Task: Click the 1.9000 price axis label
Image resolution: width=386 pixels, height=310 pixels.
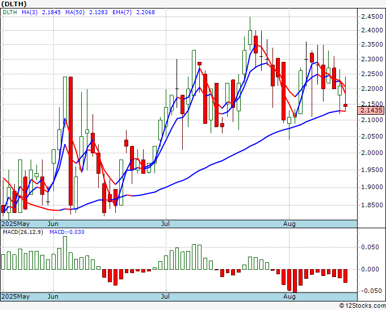Action: (372, 187)
